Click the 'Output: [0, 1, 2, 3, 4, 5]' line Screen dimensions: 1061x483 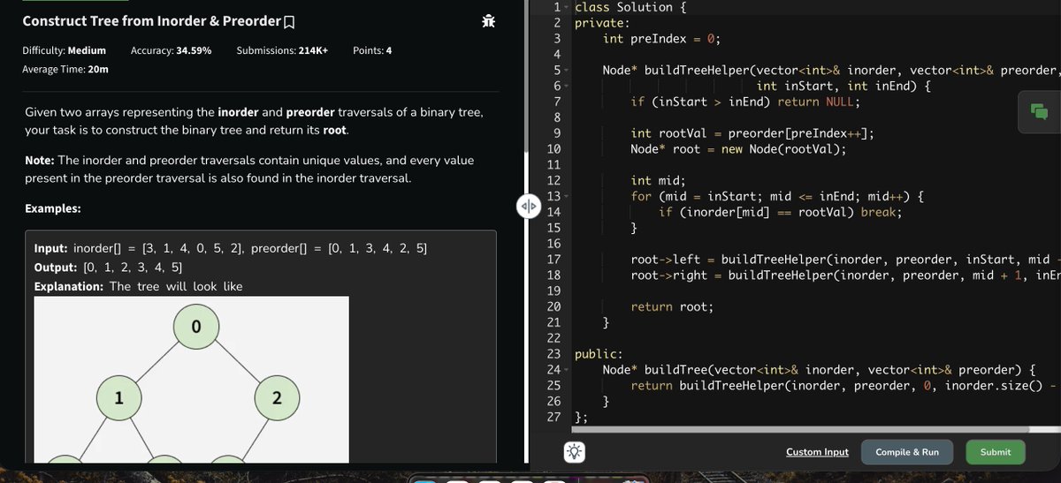[x=110, y=268]
